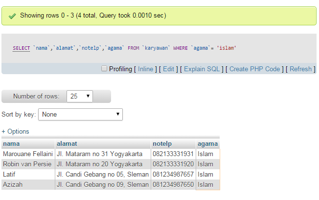
Task: Click the `karyawan` table name in query
Action: point(156,48)
